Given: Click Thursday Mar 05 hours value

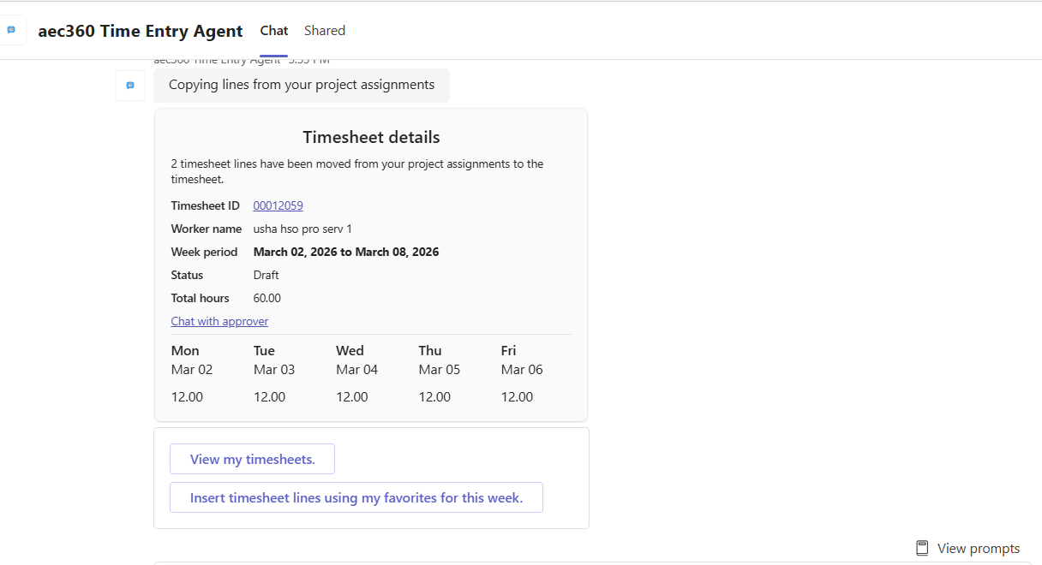Looking at the screenshot, I should [x=434, y=396].
